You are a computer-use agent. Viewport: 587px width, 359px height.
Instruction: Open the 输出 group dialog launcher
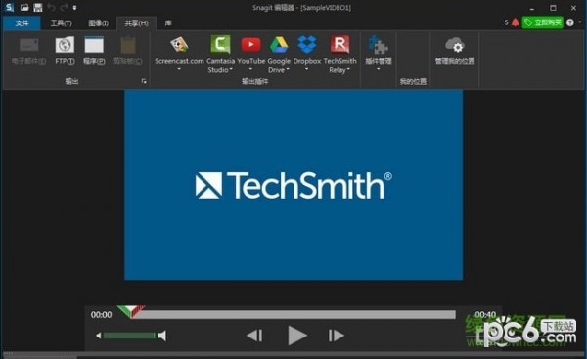coord(144,81)
